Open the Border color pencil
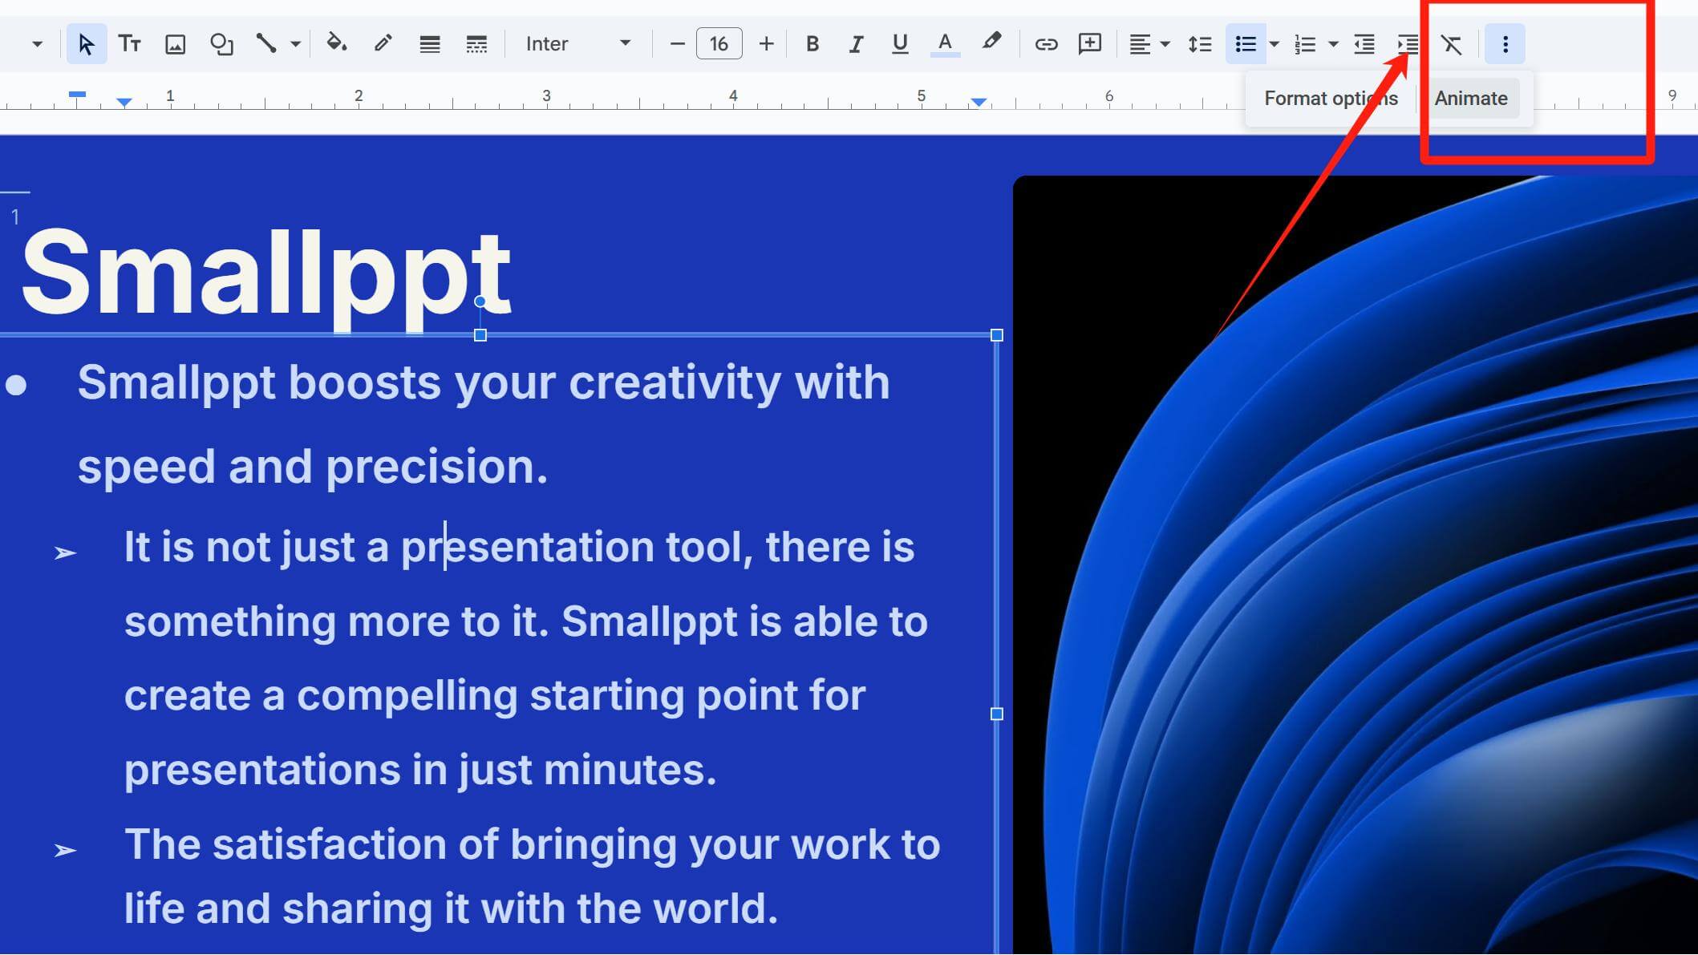1698x955 pixels. 383,42
